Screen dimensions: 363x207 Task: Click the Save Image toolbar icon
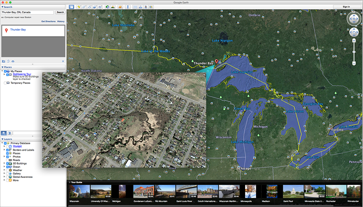pyautogui.click(x=146, y=7)
